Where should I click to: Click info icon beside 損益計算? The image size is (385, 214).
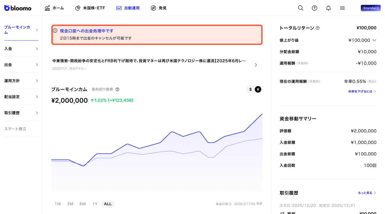[x=230, y=204]
